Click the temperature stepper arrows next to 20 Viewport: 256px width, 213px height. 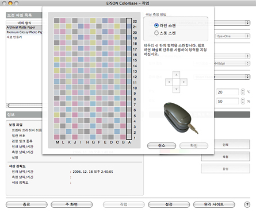coord(243,92)
